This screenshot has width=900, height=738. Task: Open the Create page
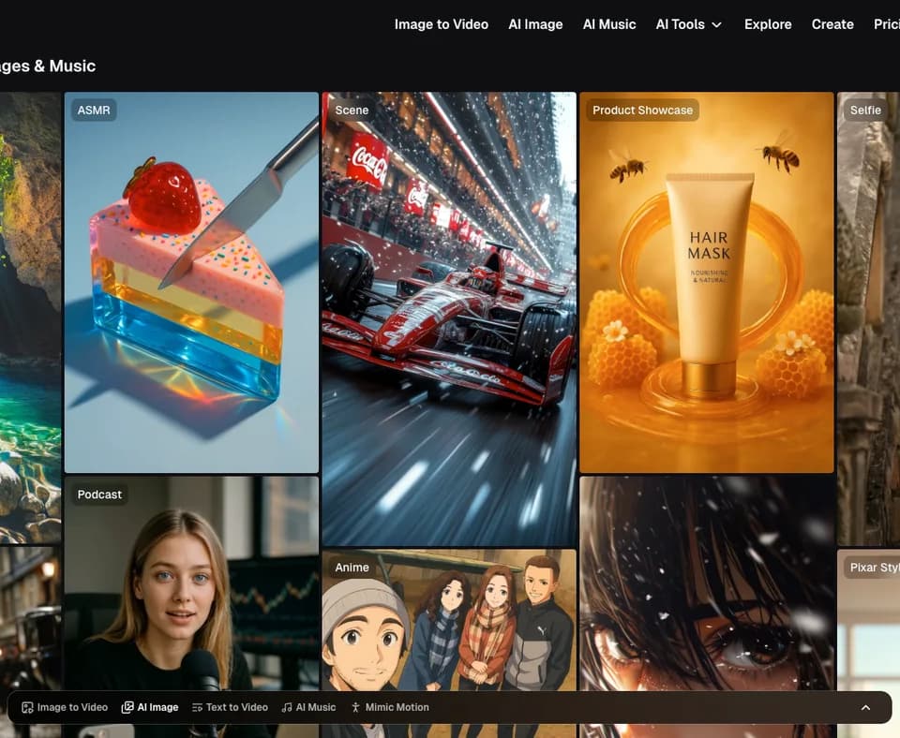point(832,24)
